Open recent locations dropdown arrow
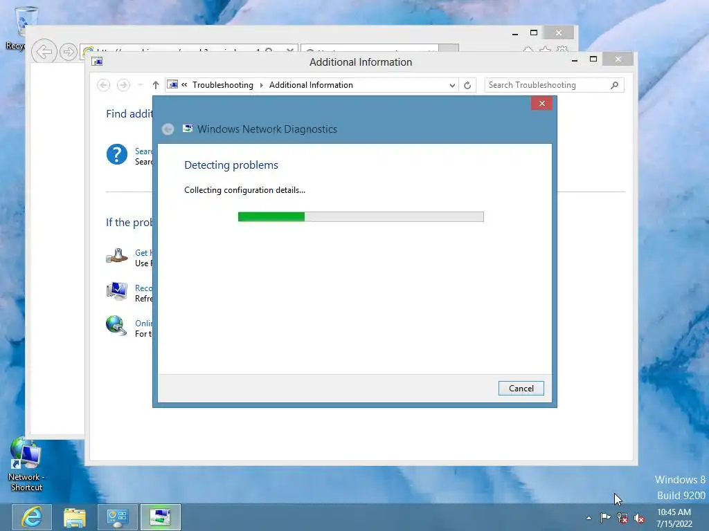The width and height of the screenshot is (709, 531). coord(140,85)
